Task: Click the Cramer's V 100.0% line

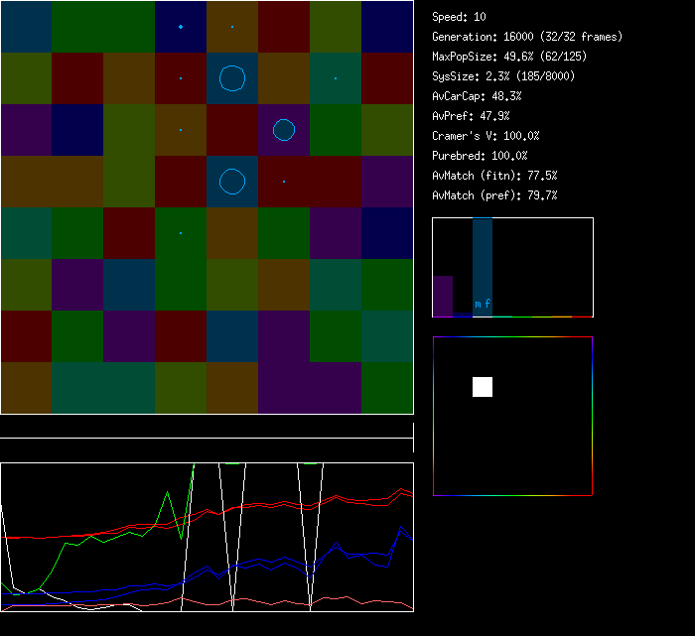Action: click(x=486, y=136)
